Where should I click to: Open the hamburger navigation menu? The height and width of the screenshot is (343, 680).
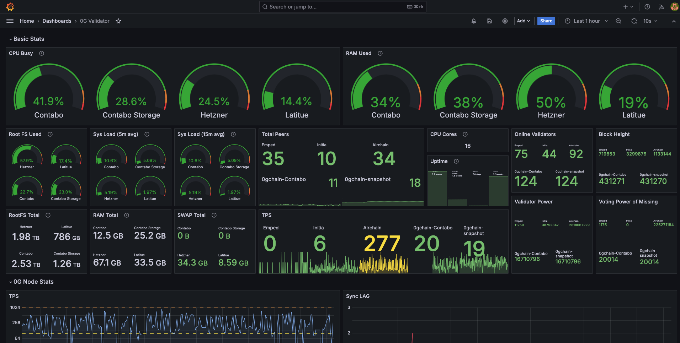(x=10, y=21)
